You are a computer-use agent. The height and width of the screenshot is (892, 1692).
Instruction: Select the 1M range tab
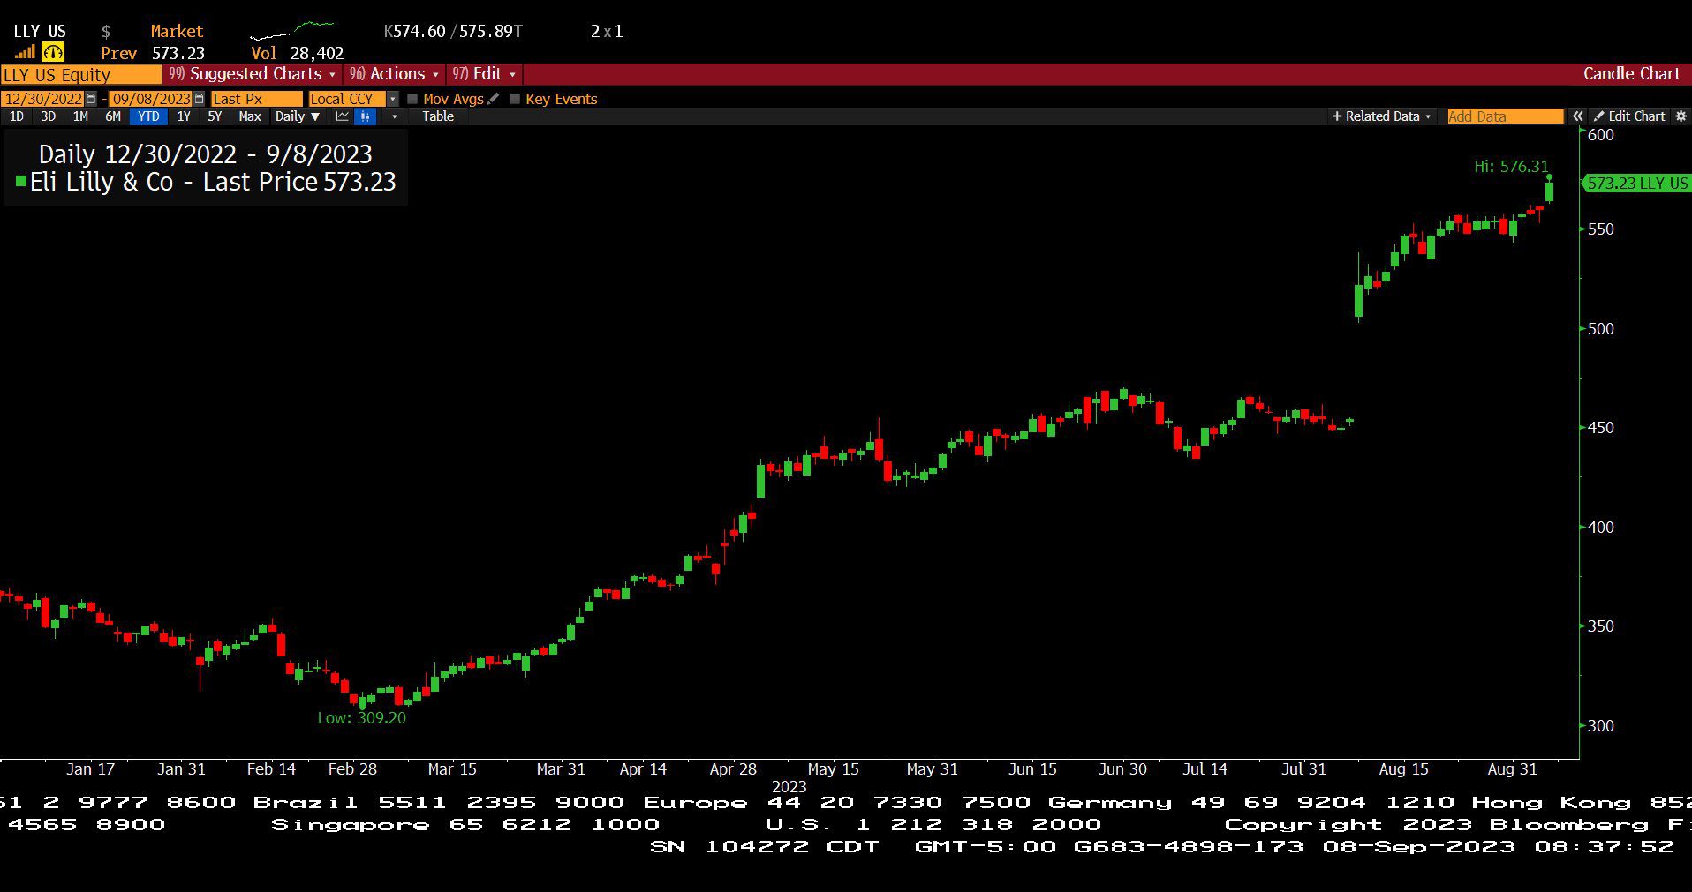(80, 116)
